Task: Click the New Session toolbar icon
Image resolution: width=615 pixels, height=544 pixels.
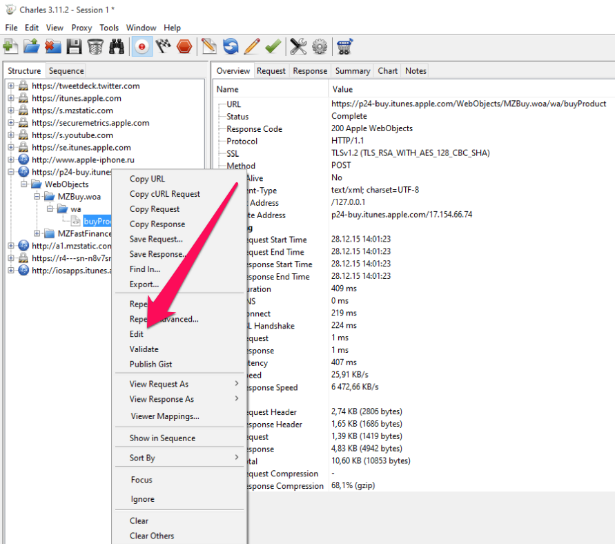Action: coord(10,46)
